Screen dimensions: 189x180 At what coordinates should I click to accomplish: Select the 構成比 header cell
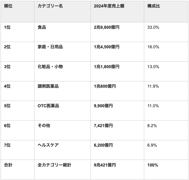coord(166,12)
